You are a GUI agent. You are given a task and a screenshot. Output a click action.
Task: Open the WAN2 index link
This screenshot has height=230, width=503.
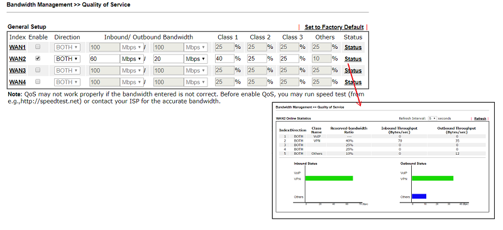[18, 59]
